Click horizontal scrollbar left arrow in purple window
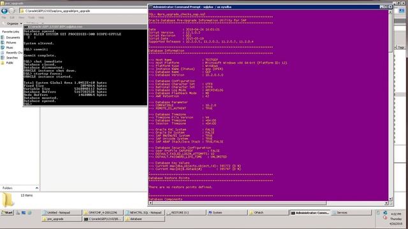408x229 pixels. click(x=150, y=204)
